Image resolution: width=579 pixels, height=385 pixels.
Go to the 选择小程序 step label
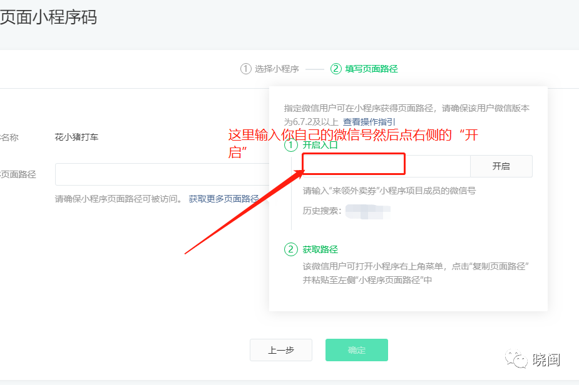pyautogui.click(x=277, y=69)
